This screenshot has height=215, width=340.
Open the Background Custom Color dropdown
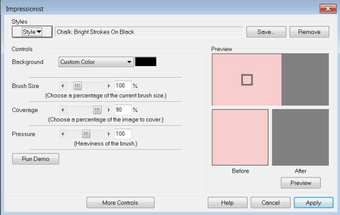(x=96, y=62)
